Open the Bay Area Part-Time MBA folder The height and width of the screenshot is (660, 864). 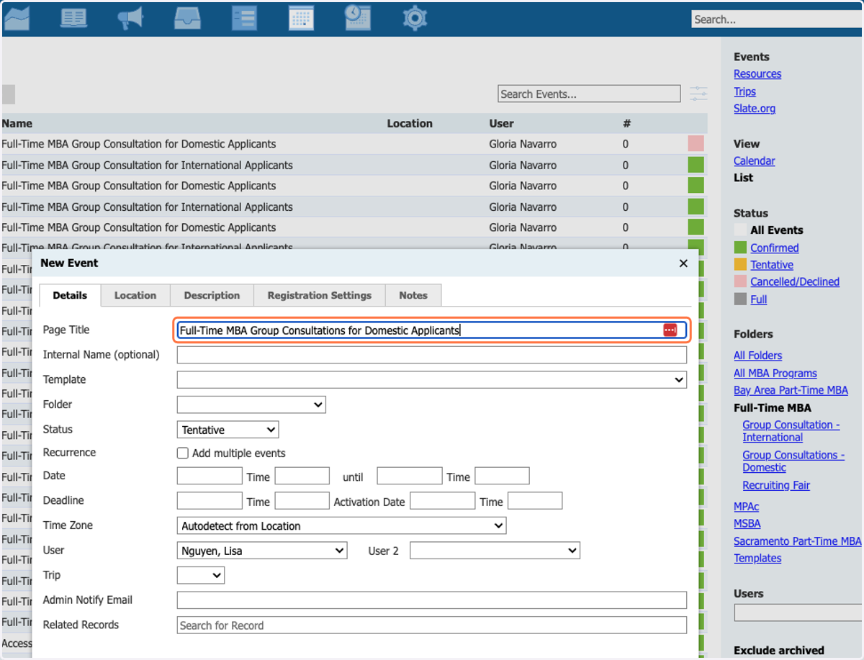(791, 390)
